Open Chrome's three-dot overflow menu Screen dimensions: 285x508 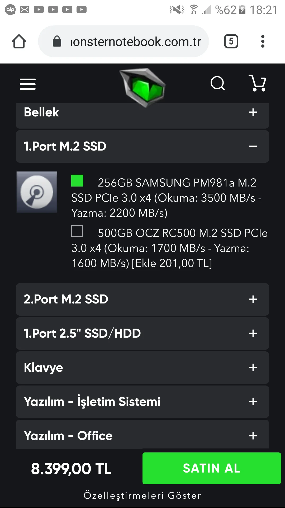tap(263, 42)
